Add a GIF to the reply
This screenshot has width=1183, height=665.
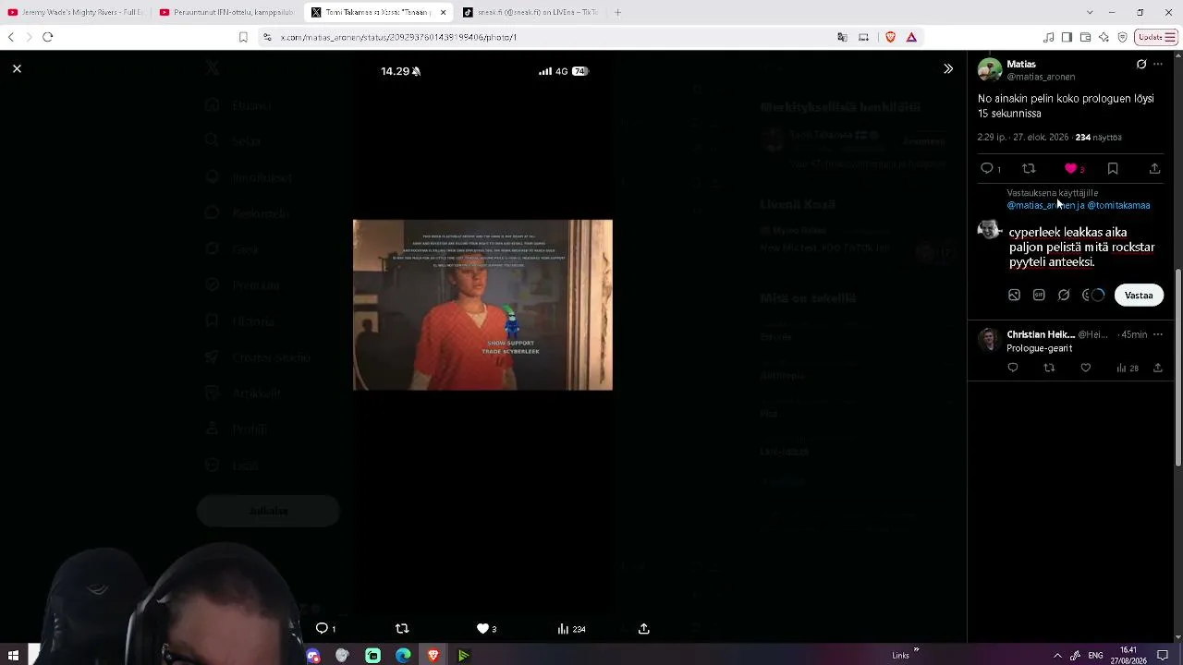click(1039, 295)
